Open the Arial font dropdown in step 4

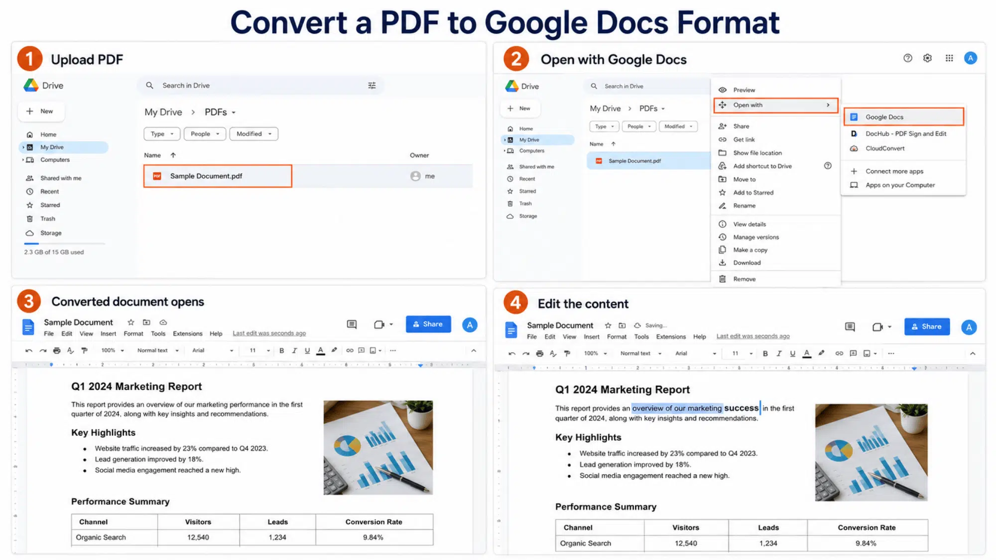[x=696, y=353]
